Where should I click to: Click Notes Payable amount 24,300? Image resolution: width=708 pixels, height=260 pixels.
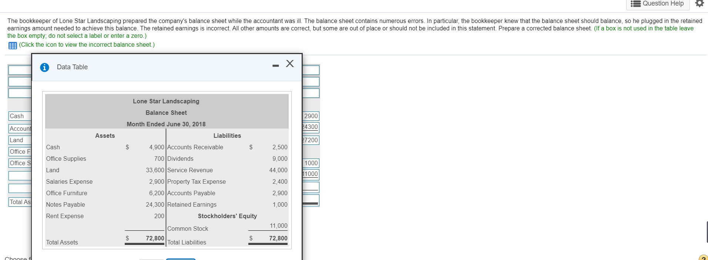pos(155,204)
